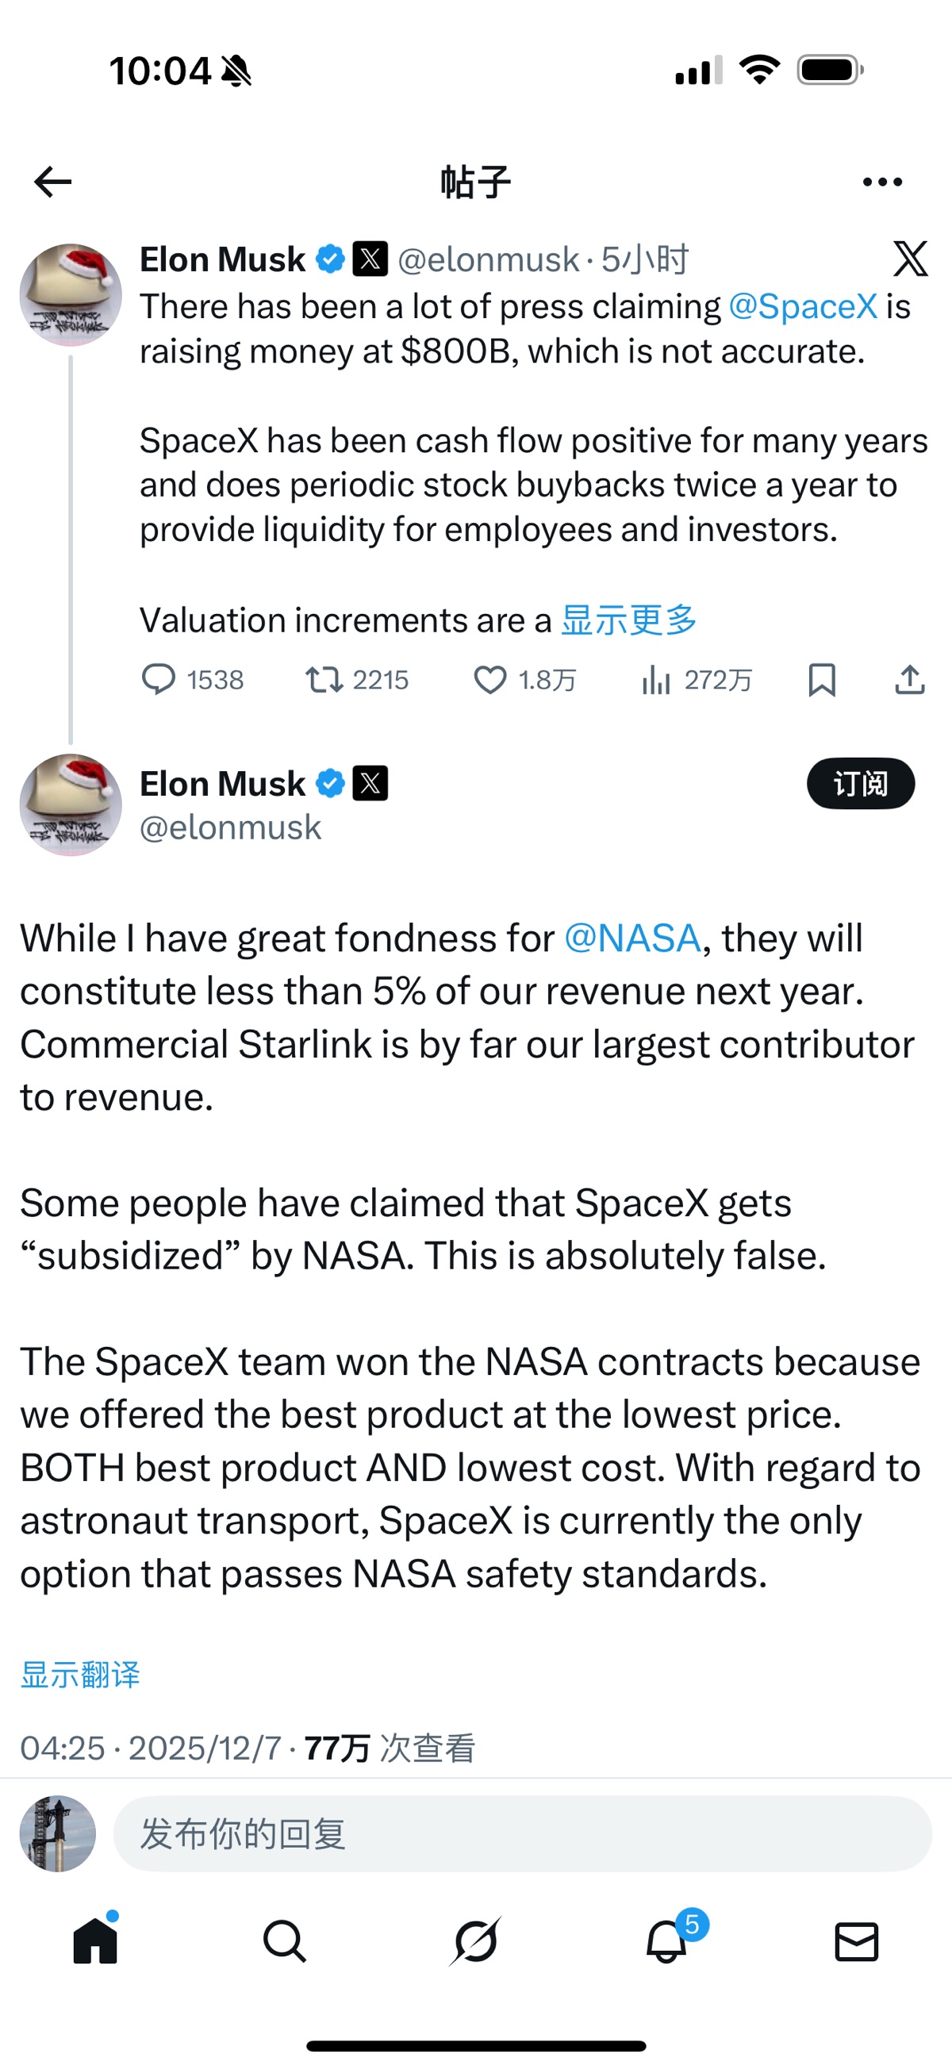The height and width of the screenshot is (2069, 952).
Task: Open the @SpaceX mention link
Action: tap(802, 307)
